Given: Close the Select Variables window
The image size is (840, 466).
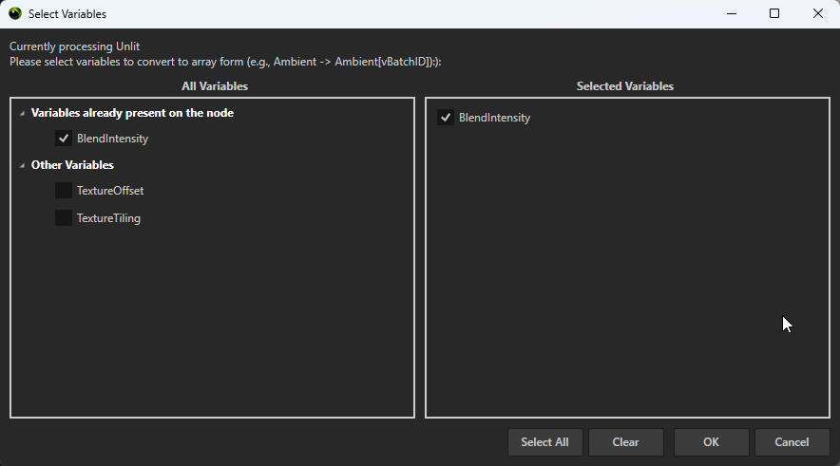Looking at the screenshot, I should click(817, 14).
